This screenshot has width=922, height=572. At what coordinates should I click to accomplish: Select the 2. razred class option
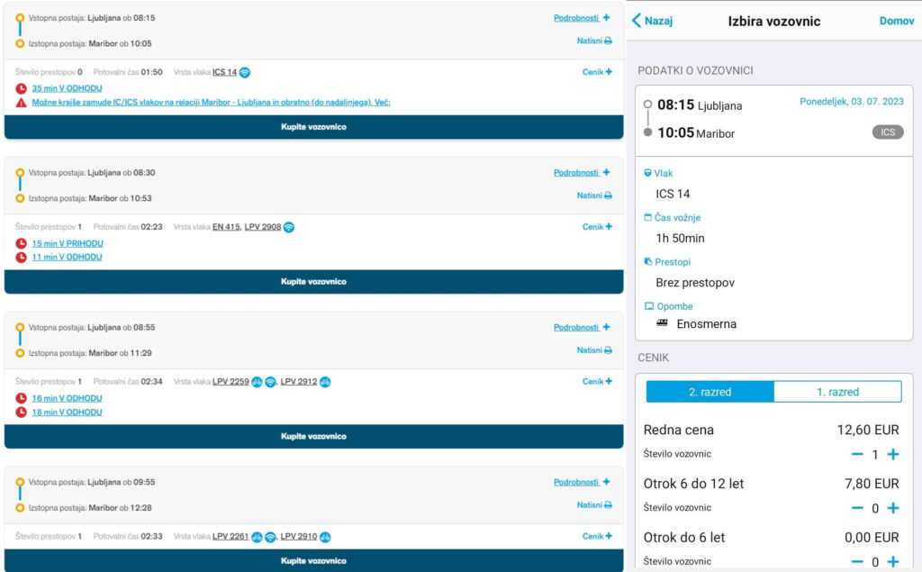[x=710, y=392]
